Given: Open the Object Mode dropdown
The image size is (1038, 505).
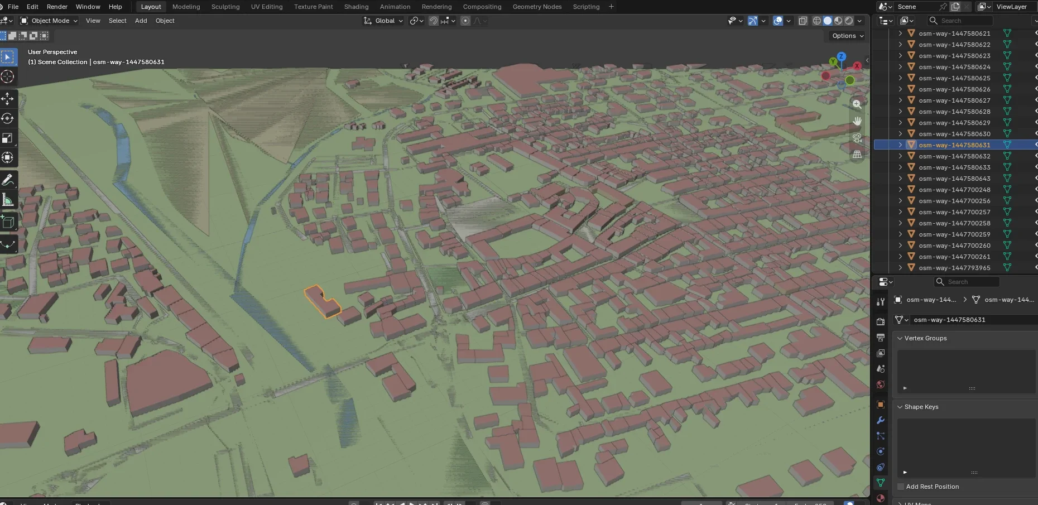Looking at the screenshot, I should coord(49,21).
